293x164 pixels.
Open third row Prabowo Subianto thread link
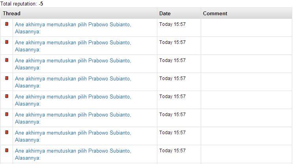[73, 64]
